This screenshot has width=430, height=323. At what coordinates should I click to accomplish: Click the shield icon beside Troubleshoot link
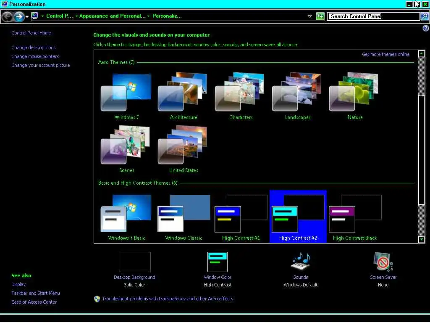(97, 299)
